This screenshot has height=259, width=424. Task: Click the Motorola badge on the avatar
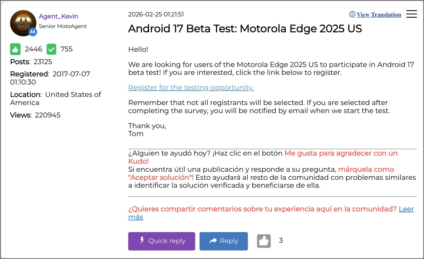33,32
